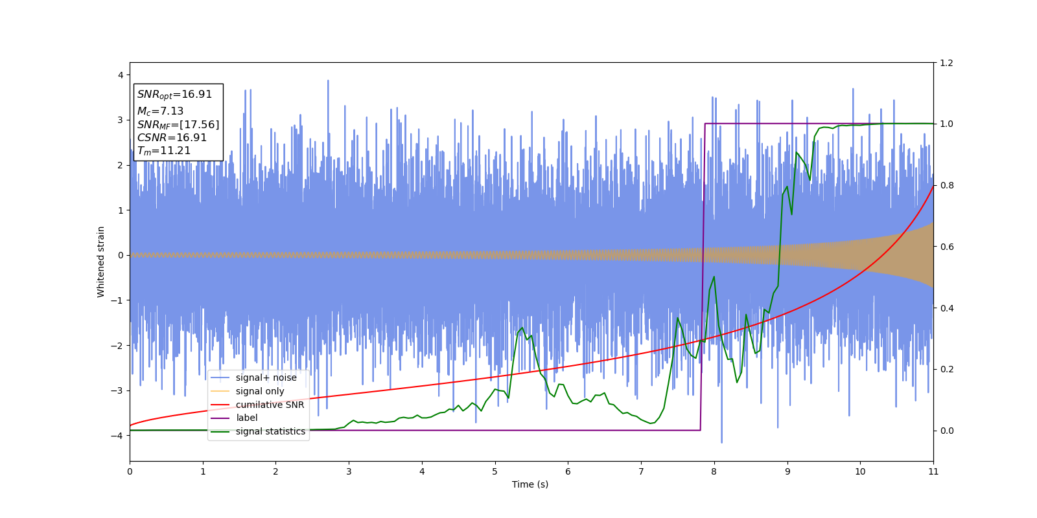The image size is (1037, 518).
Task: Select the time axis tick label 6
Action: click(x=568, y=471)
